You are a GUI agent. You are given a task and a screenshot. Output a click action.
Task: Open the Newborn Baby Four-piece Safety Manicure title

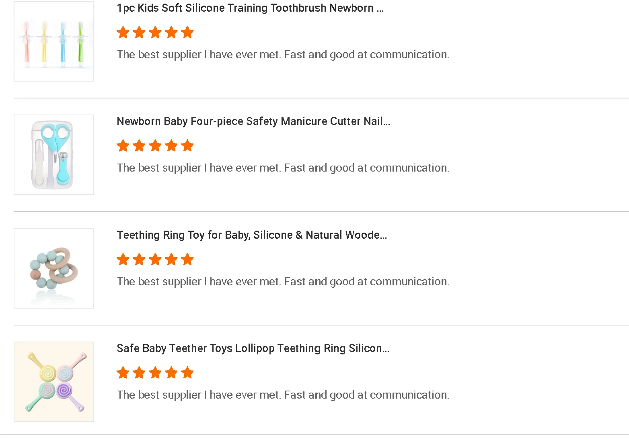point(253,121)
